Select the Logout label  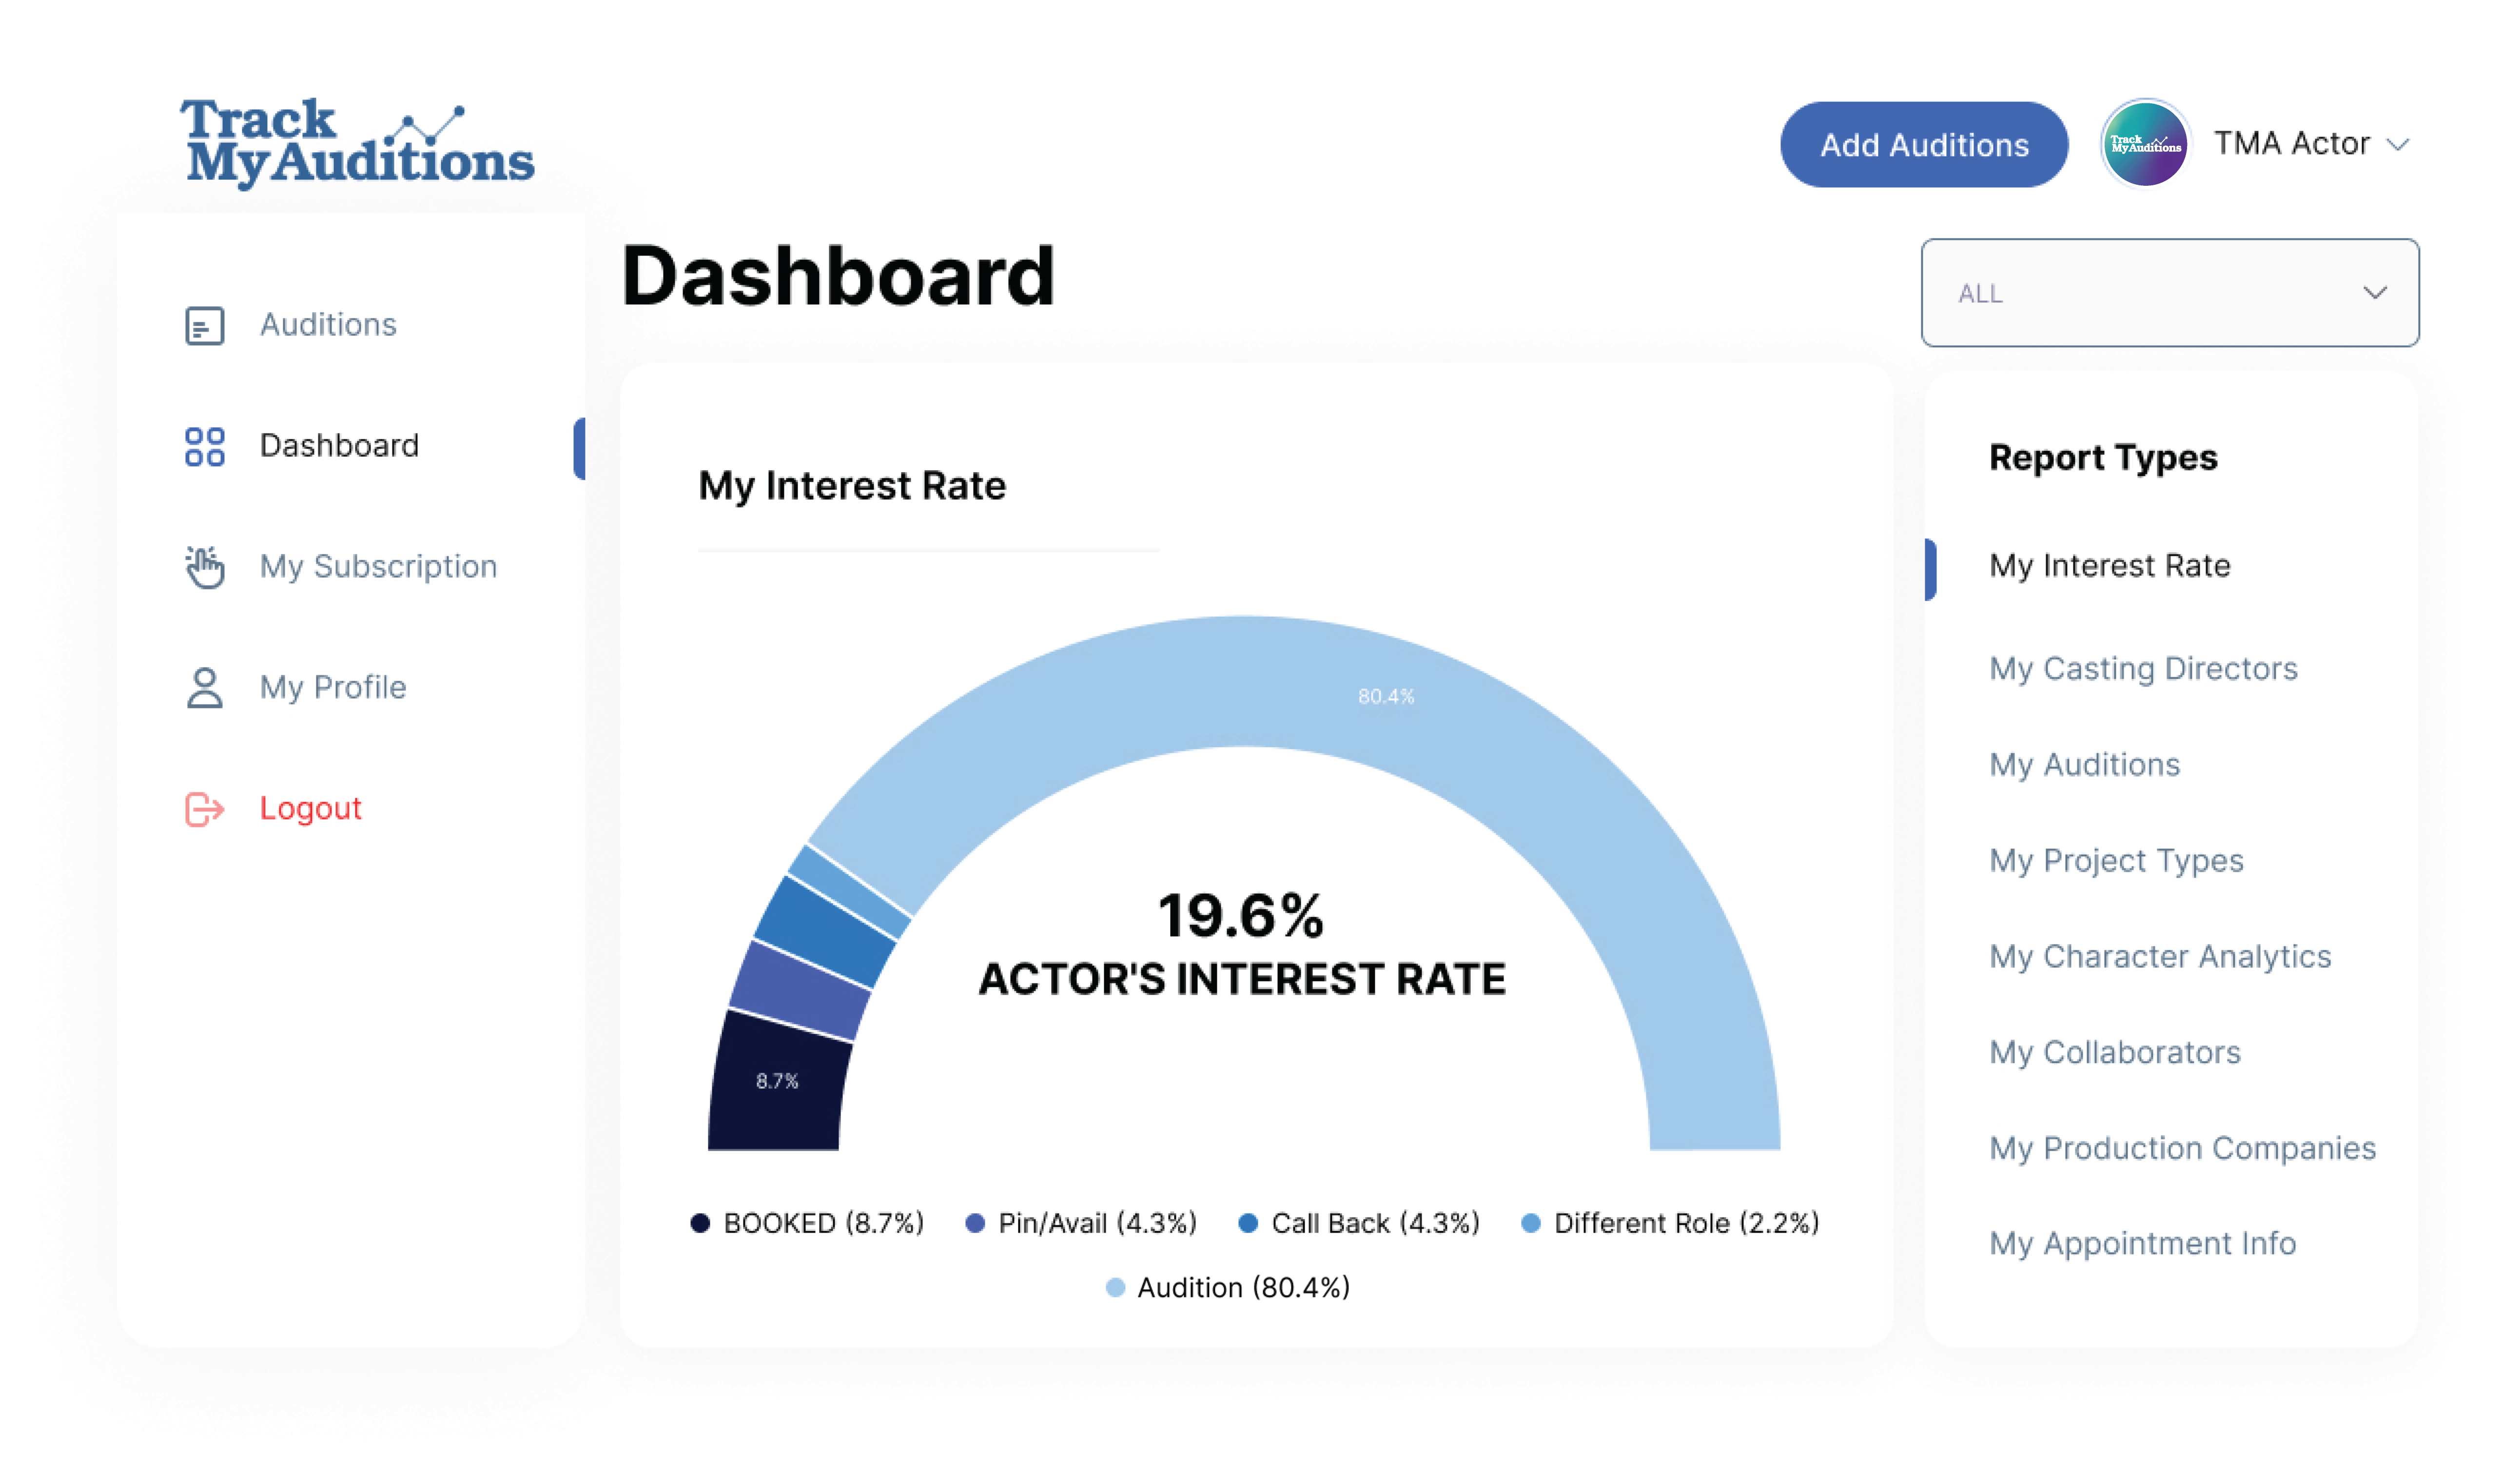click(310, 809)
